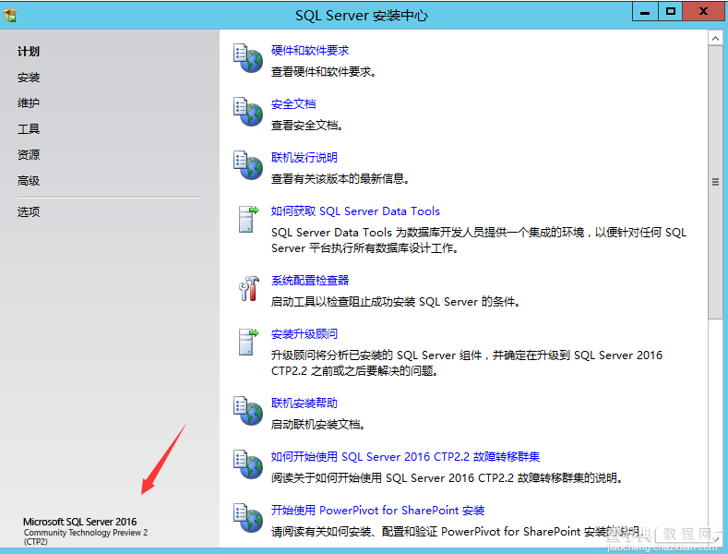Viewport: 728px width, 554px height.
Task: Click the vertical scrollbar thumb
Action: tap(715, 182)
